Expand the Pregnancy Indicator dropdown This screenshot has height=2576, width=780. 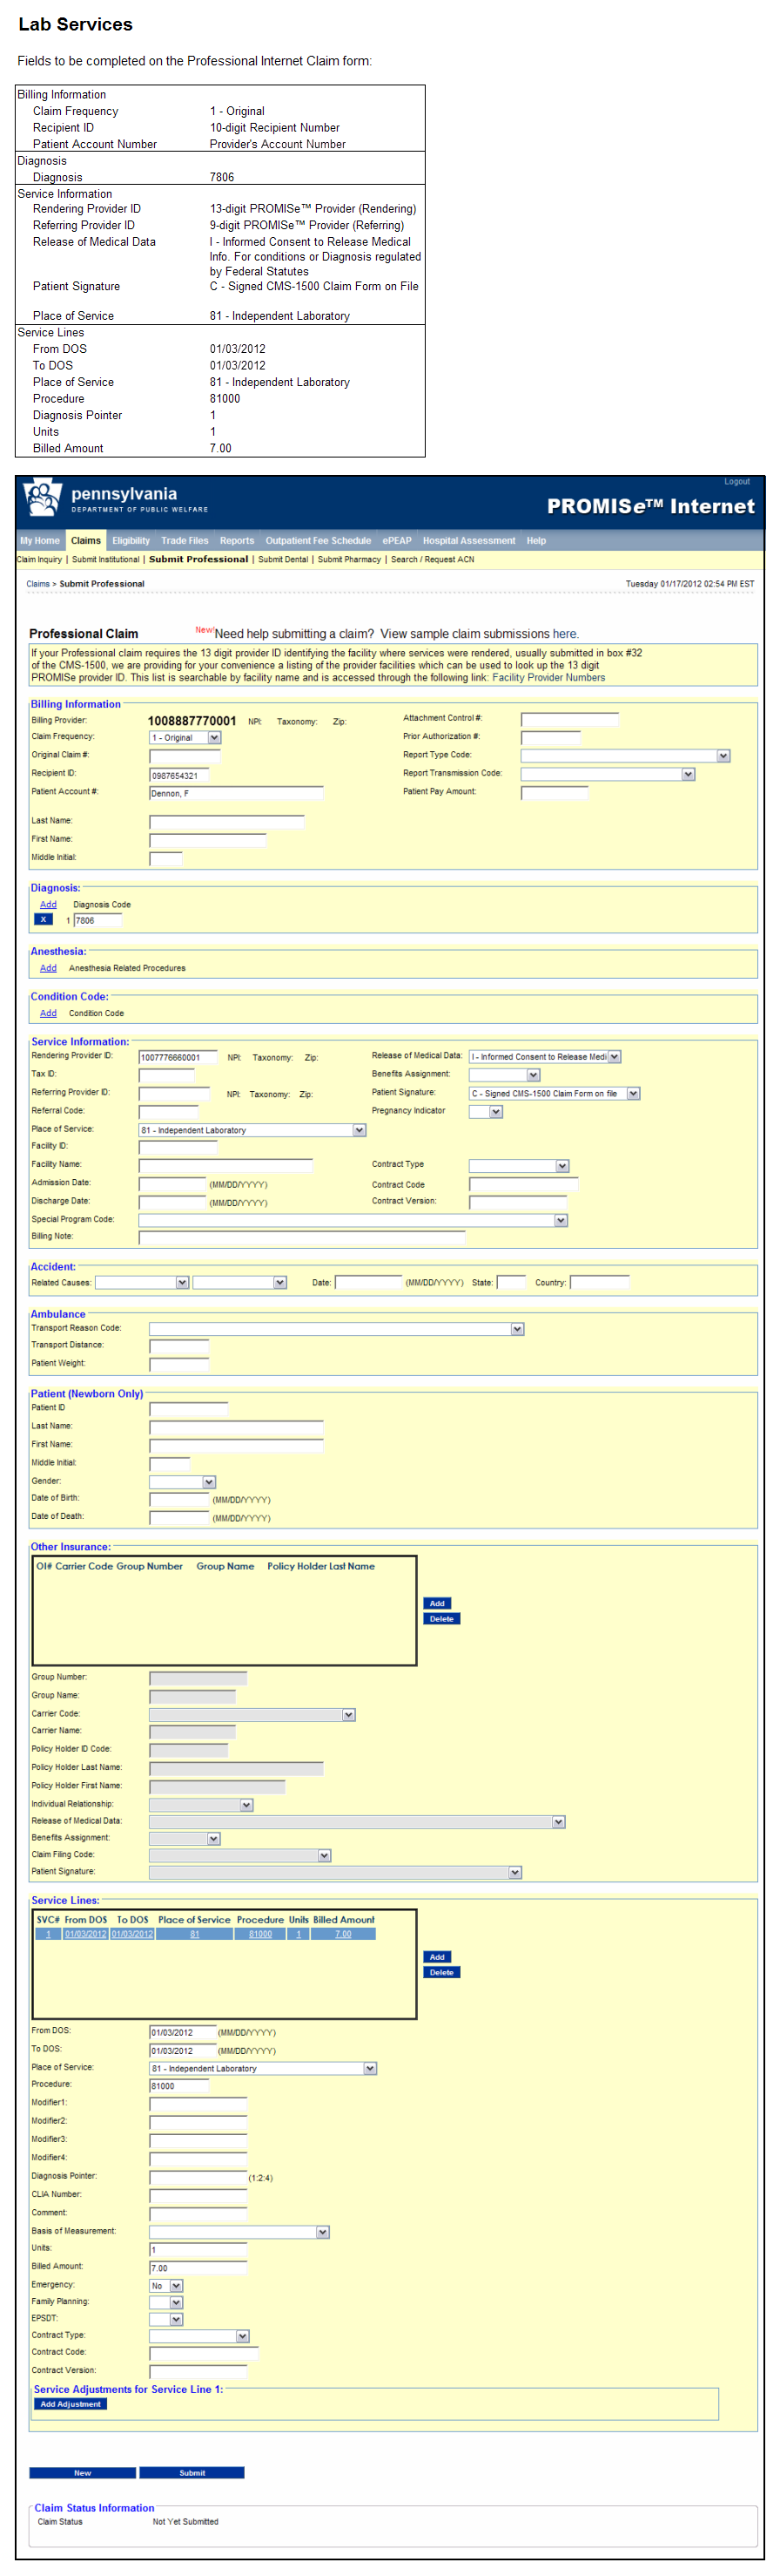point(495,1111)
